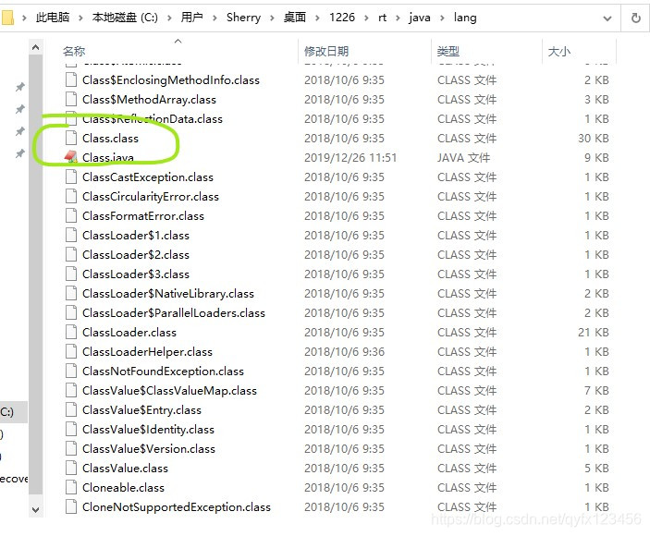650x536 pixels.
Task: Sort by 大小 column header
Action: tap(559, 52)
